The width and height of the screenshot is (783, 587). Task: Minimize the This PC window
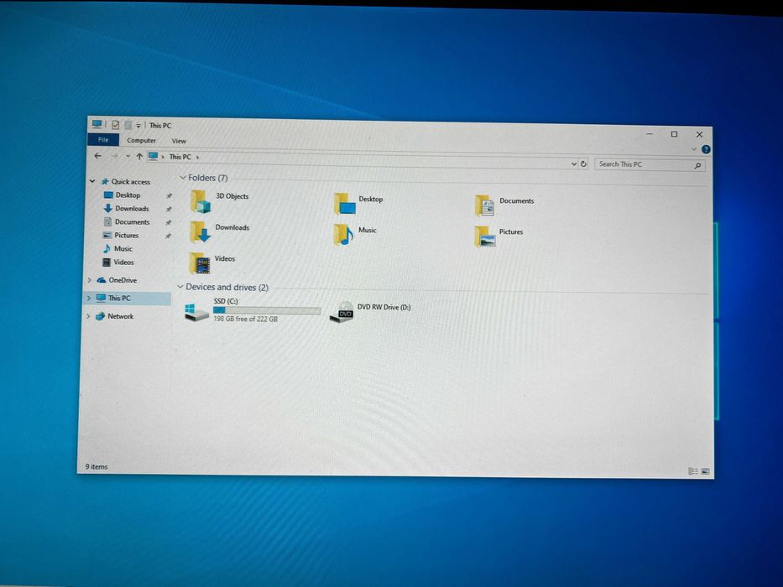point(650,133)
